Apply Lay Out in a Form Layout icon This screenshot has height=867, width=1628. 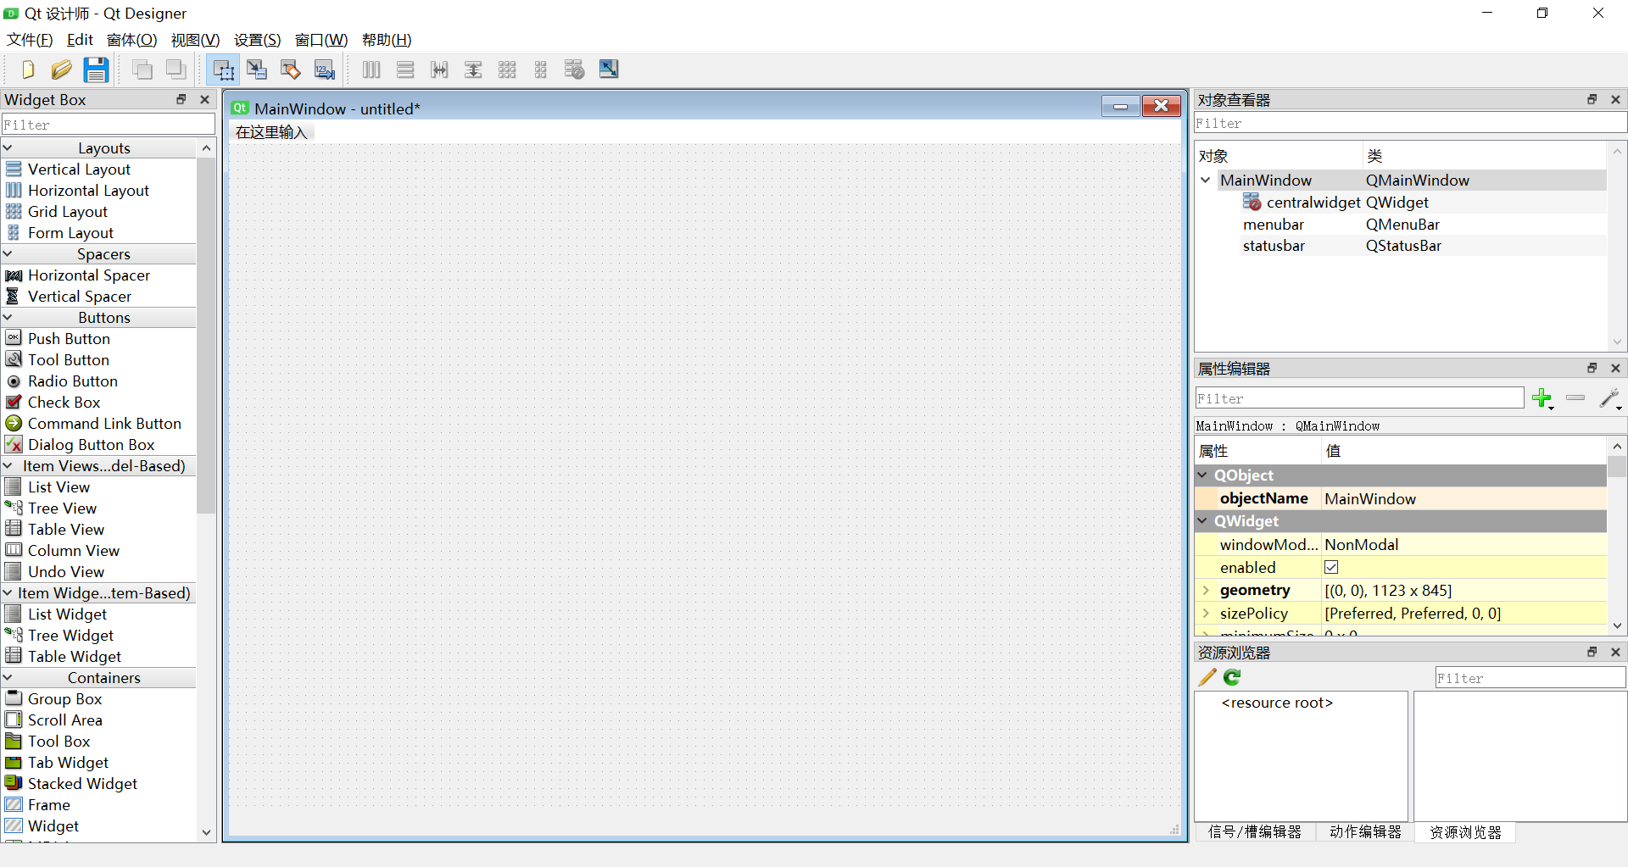pyautogui.click(x=541, y=69)
